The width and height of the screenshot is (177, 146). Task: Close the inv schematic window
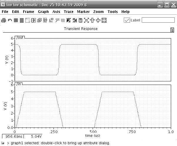coord(173,5)
